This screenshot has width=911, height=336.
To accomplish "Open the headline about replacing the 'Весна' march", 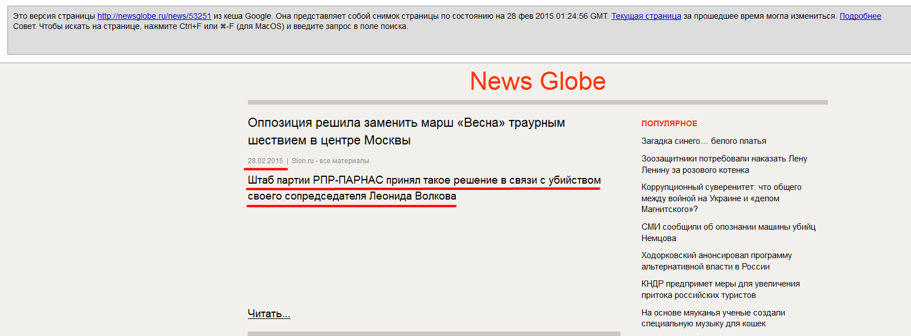I will pos(406,131).
